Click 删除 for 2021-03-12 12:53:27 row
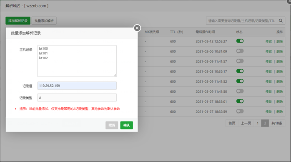The height and width of the screenshot is (162, 291). [280, 41]
